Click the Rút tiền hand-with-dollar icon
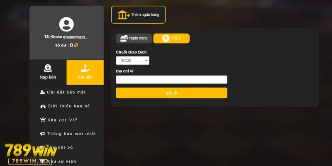 [x=85, y=68]
